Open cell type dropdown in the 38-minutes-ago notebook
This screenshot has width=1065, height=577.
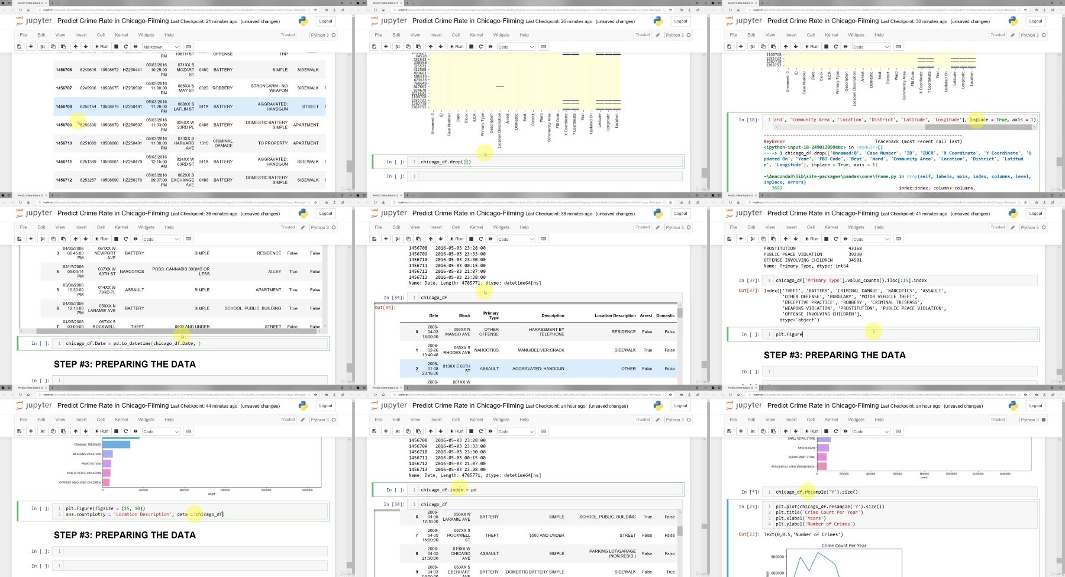(515, 238)
